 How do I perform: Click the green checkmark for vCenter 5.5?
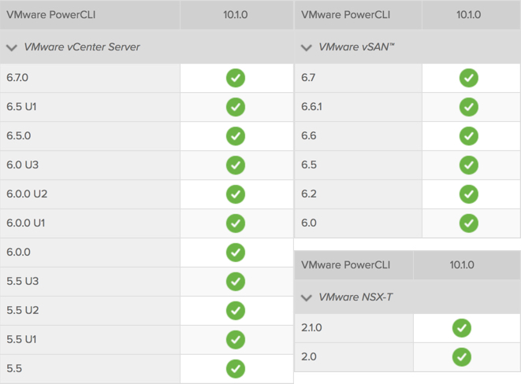[x=236, y=368]
